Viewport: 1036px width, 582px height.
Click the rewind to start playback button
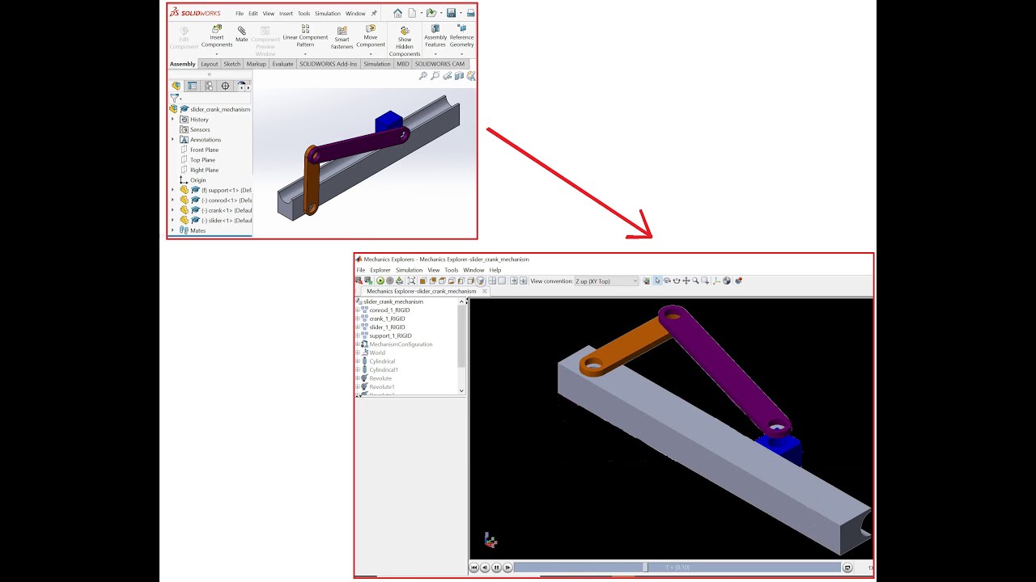tap(473, 567)
